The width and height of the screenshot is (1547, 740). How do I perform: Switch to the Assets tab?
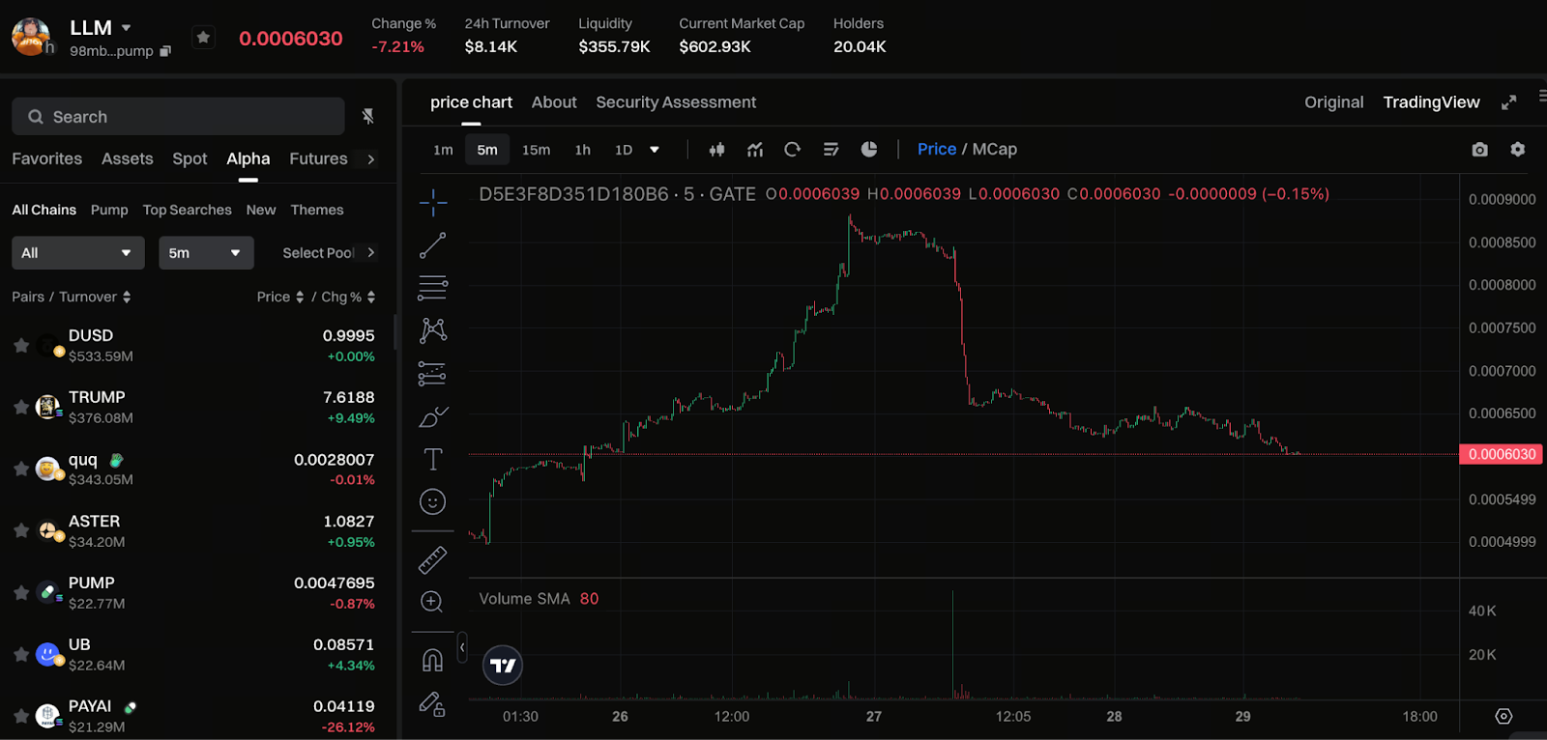click(x=127, y=158)
